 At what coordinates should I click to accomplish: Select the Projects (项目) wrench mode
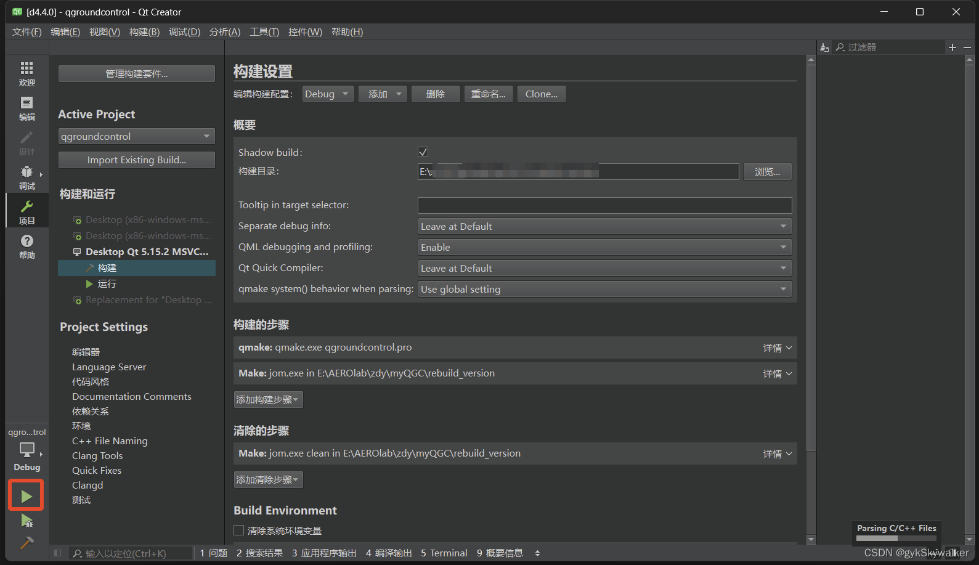tap(26, 212)
